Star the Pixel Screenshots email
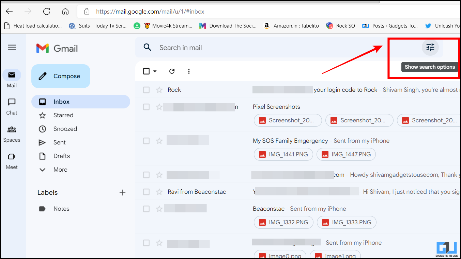The width and height of the screenshot is (461, 259). 159,107
